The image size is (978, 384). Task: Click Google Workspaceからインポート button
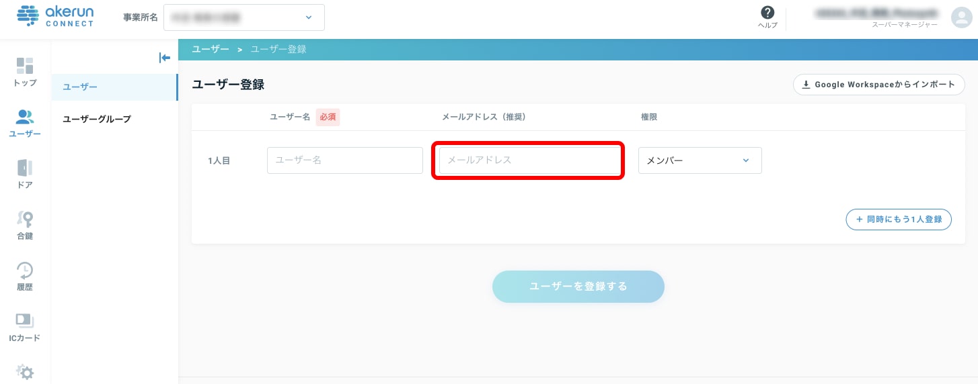[x=879, y=85]
